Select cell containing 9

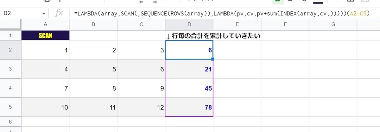tap(141, 88)
